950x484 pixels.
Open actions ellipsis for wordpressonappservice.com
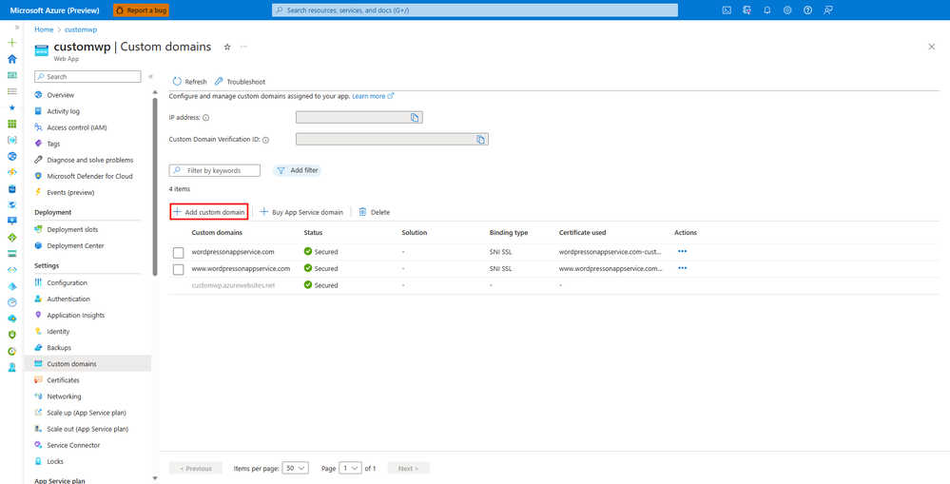click(683, 251)
